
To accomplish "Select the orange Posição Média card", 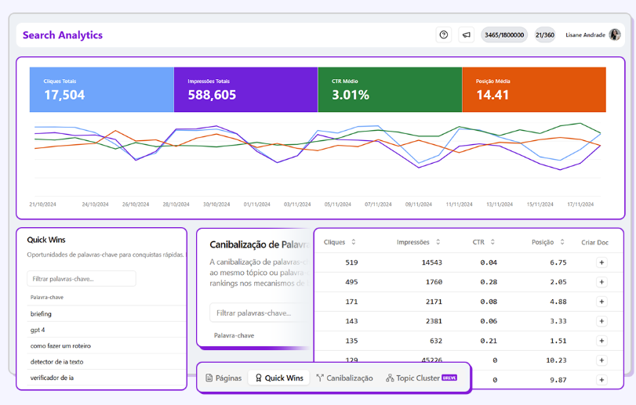I will click(x=534, y=89).
